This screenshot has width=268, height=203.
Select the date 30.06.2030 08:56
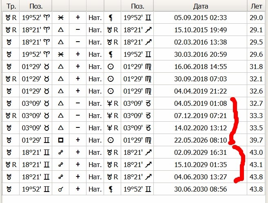click(200, 189)
